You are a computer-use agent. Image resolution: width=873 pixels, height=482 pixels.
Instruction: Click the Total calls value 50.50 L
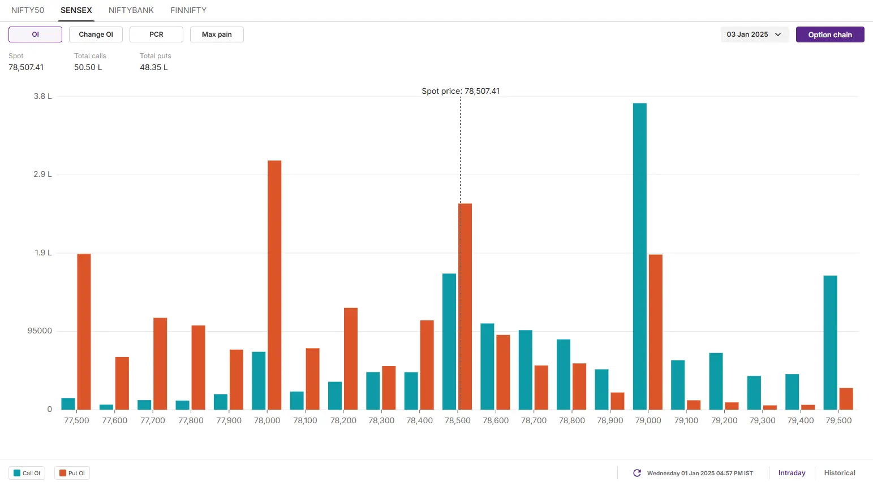point(88,67)
